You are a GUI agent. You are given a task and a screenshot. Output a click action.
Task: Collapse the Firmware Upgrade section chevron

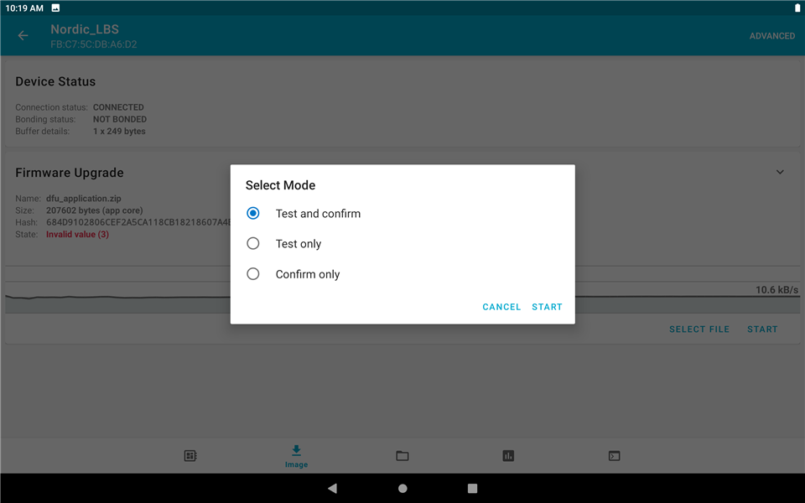point(779,172)
